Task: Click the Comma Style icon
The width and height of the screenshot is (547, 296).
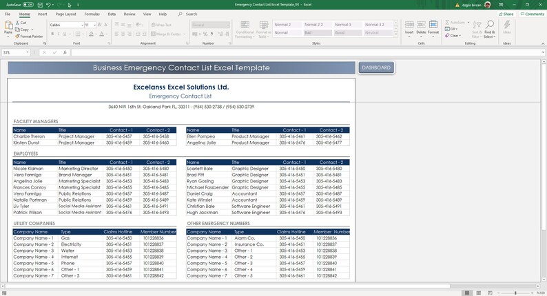Action: 211,34
